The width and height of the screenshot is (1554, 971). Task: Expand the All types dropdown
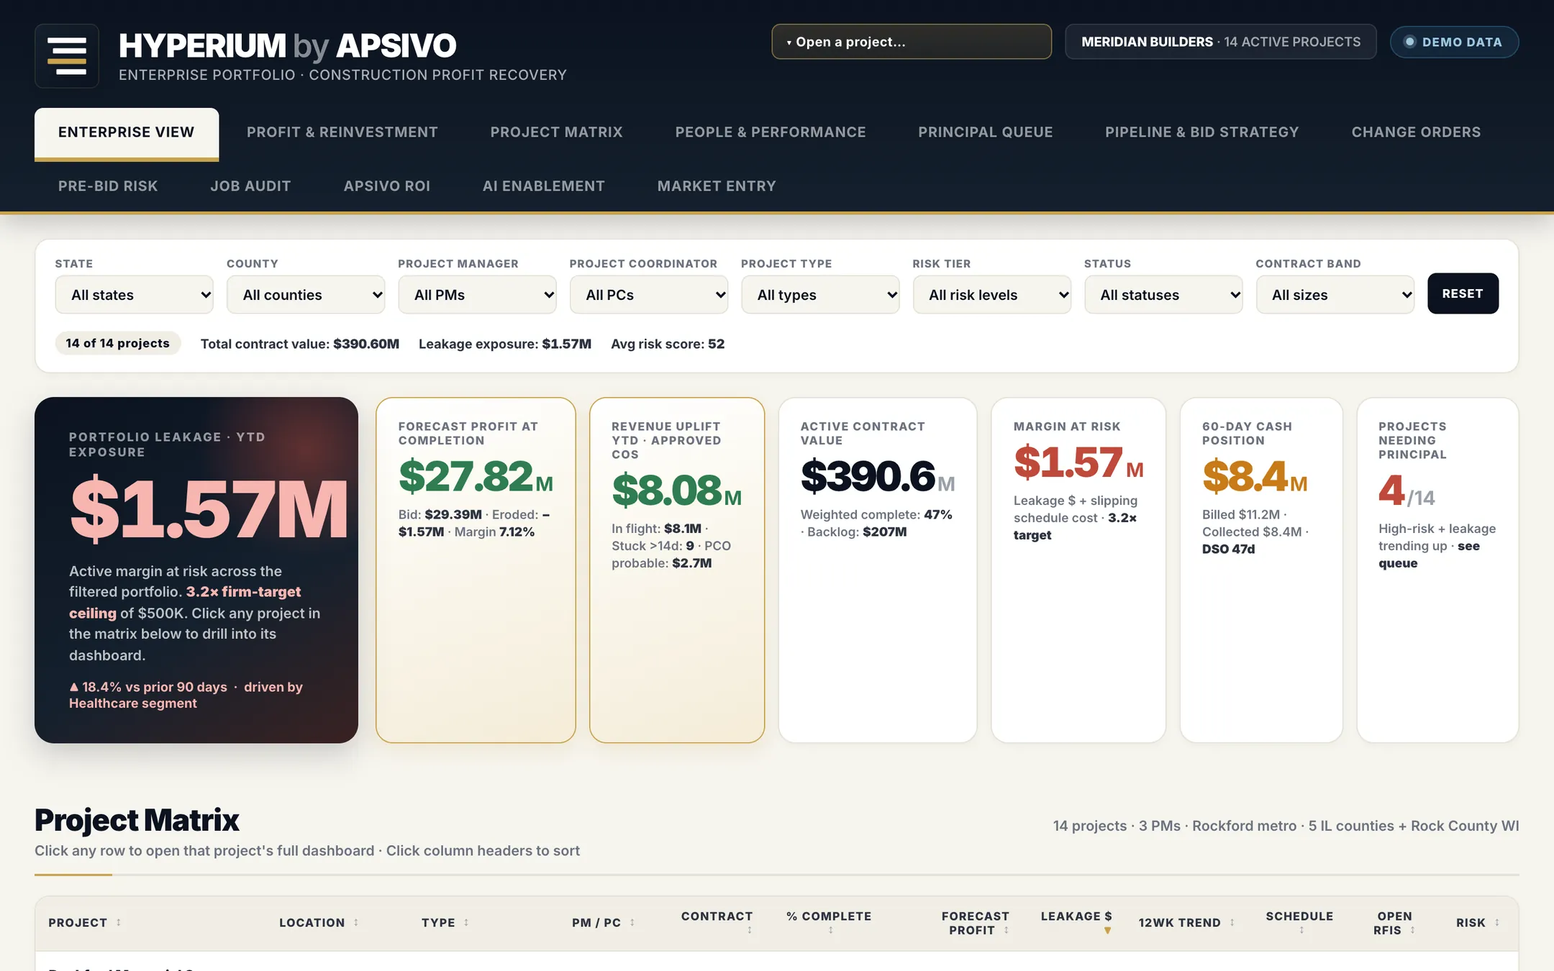[x=820, y=295]
